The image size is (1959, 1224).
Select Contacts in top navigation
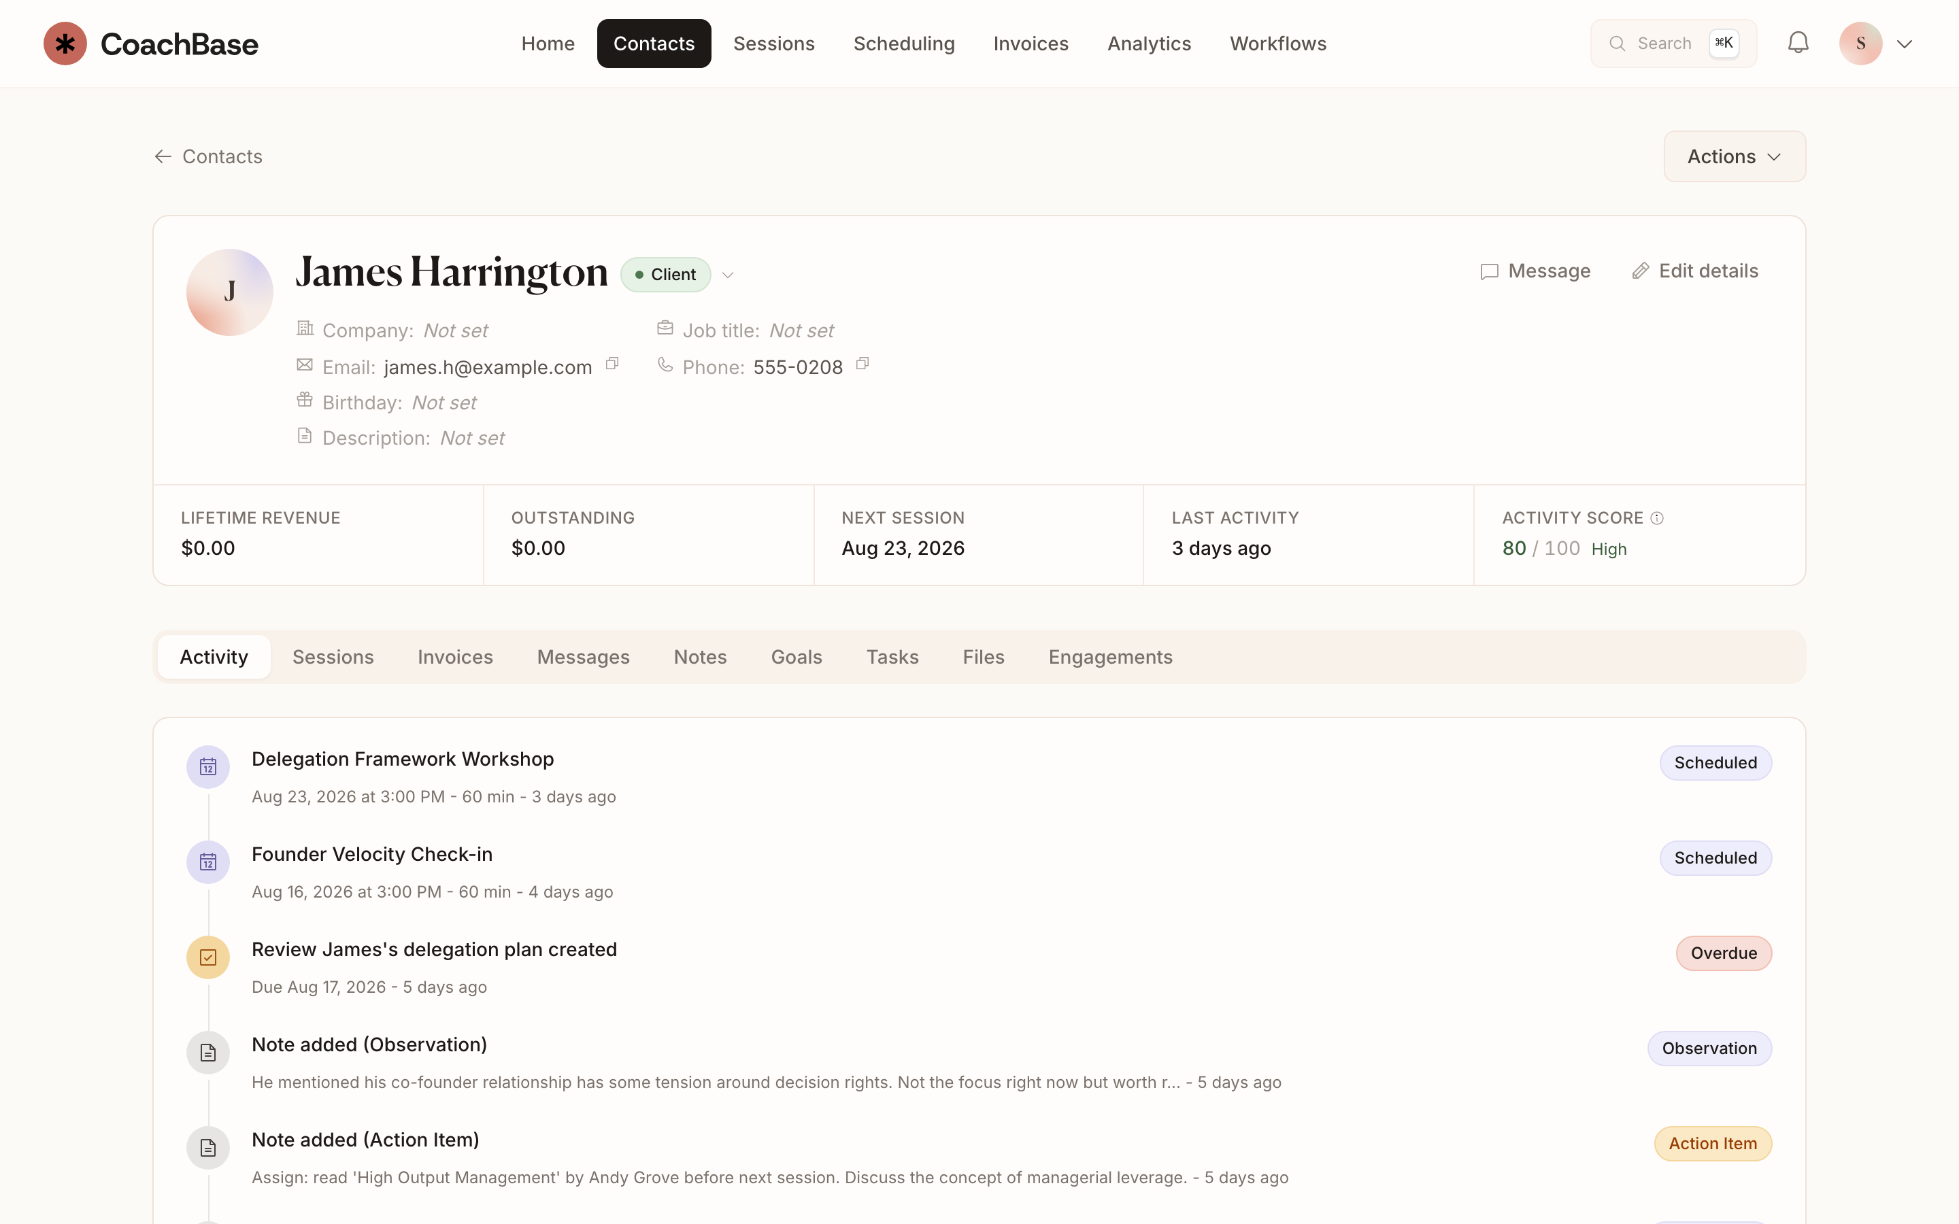[x=654, y=44]
